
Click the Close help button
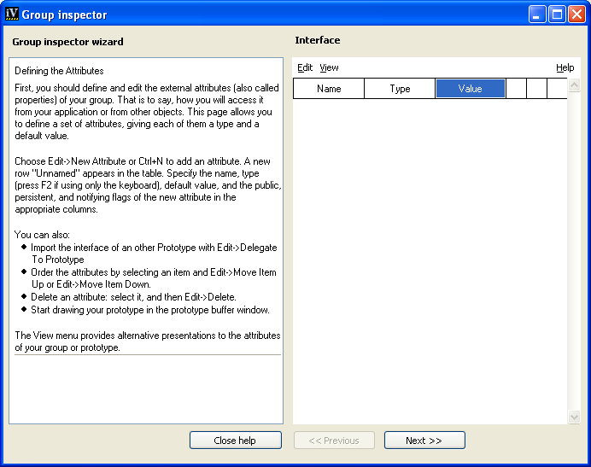236,441
